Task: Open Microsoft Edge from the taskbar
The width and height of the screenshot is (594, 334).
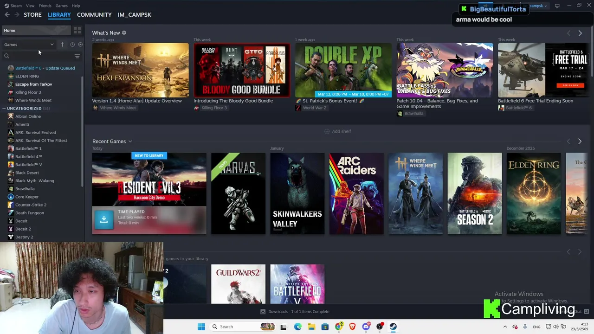Action: pyautogui.click(x=297, y=327)
